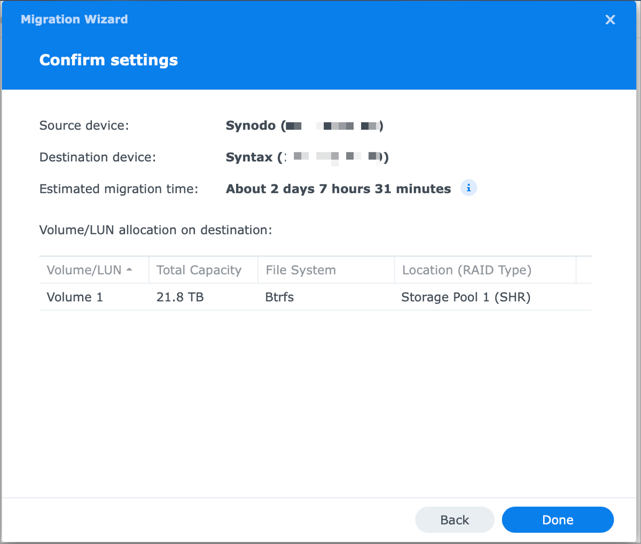Image resolution: width=641 pixels, height=544 pixels.
Task: Click the Location (RAID Type) column header
Action: 466,270
